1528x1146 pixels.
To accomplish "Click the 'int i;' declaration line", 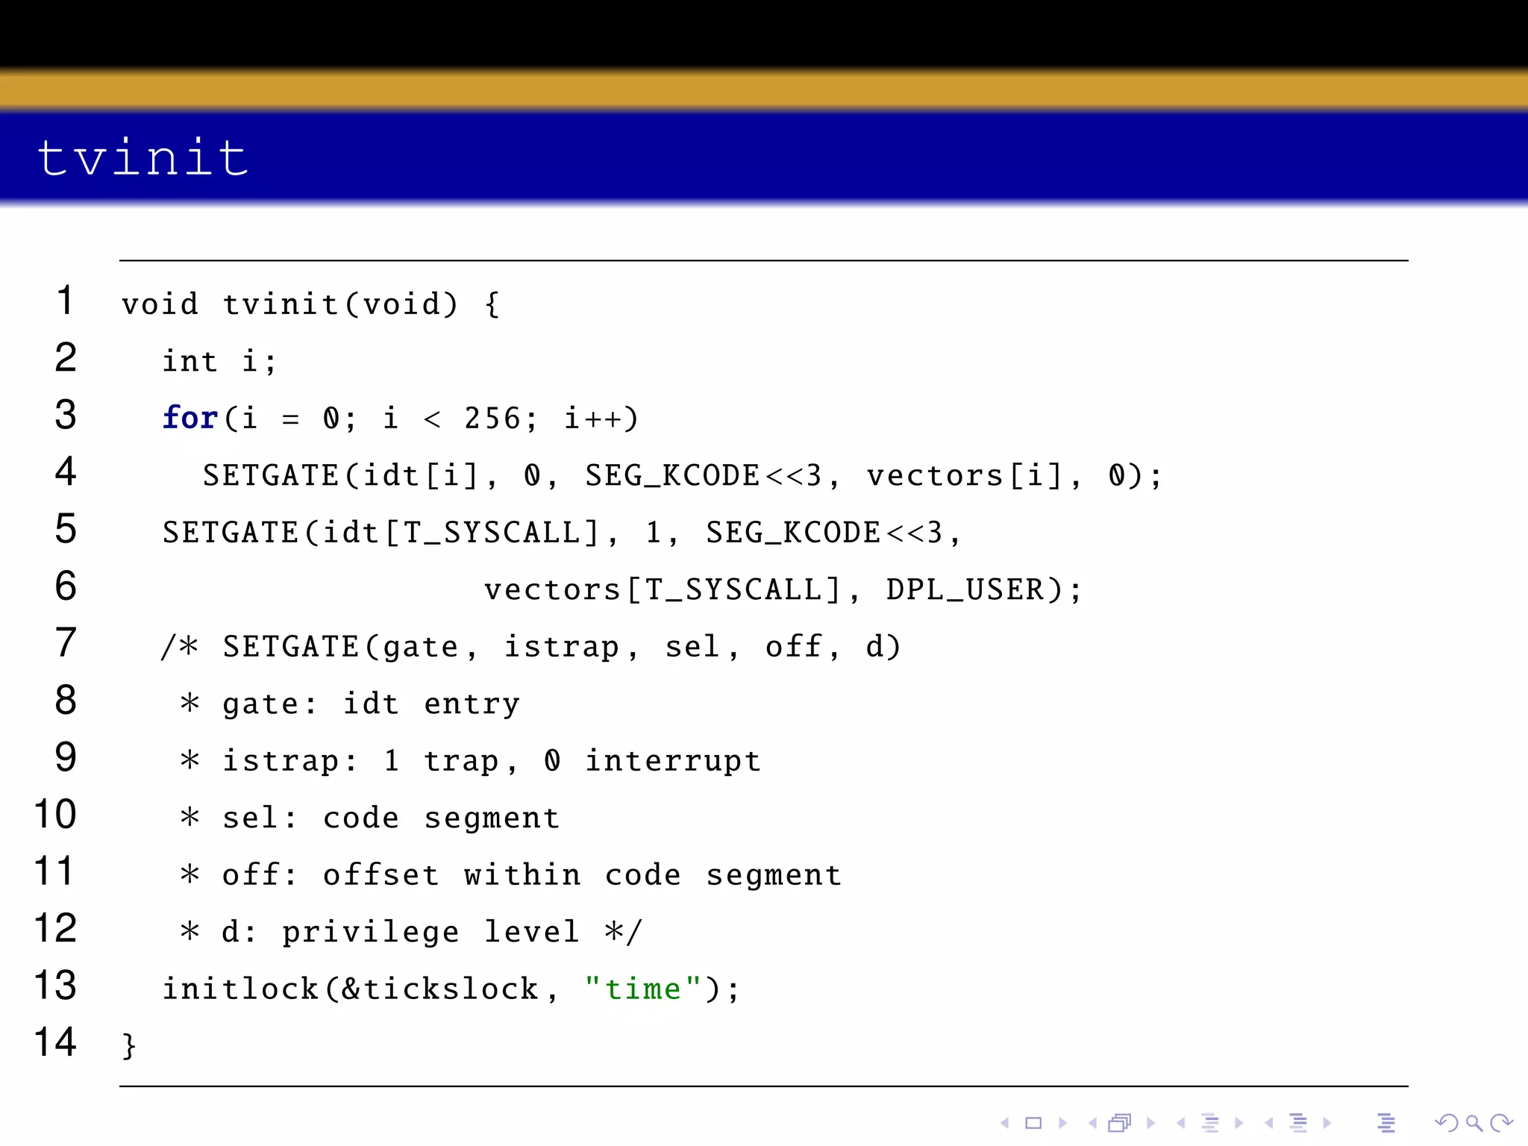I will point(220,361).
